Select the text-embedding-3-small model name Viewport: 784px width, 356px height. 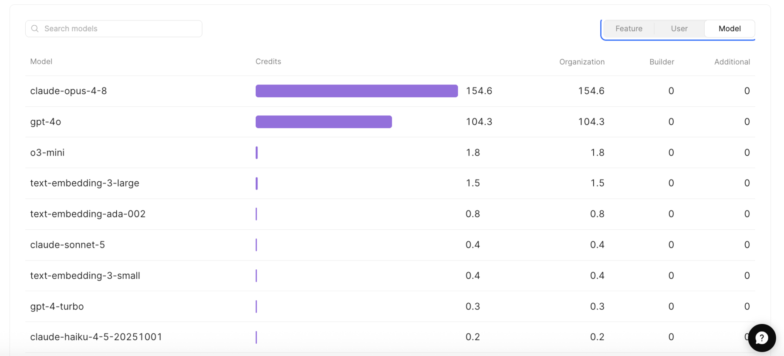click(x=85, y=275)
